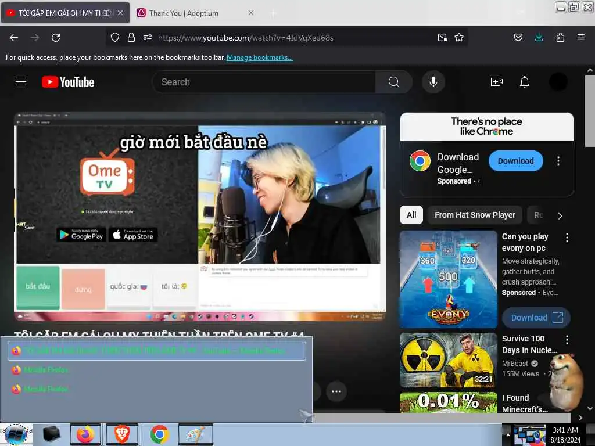The width and height of the screenshot is (595, 446).
Task: Click the YouTube search input field
Action: (x=264, y=82)
